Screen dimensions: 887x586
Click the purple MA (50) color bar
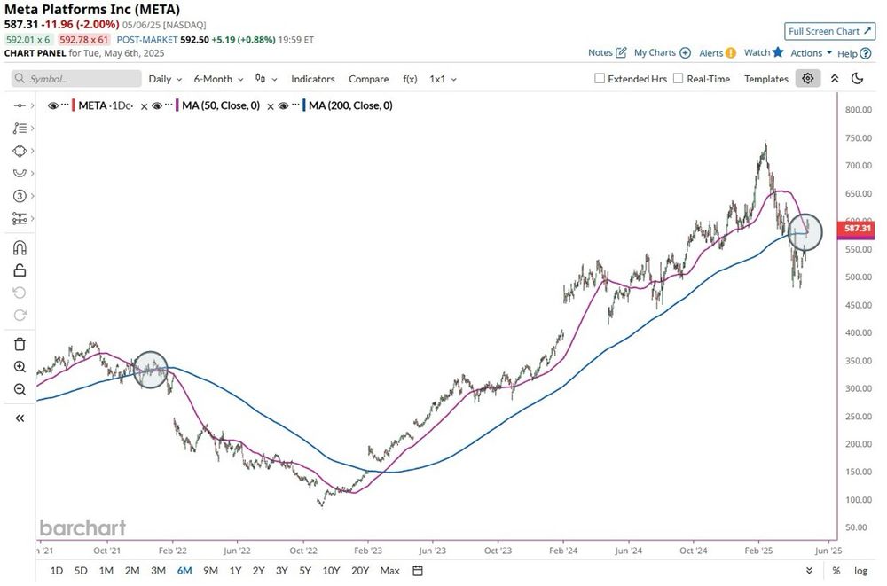[x=177, y=105]
